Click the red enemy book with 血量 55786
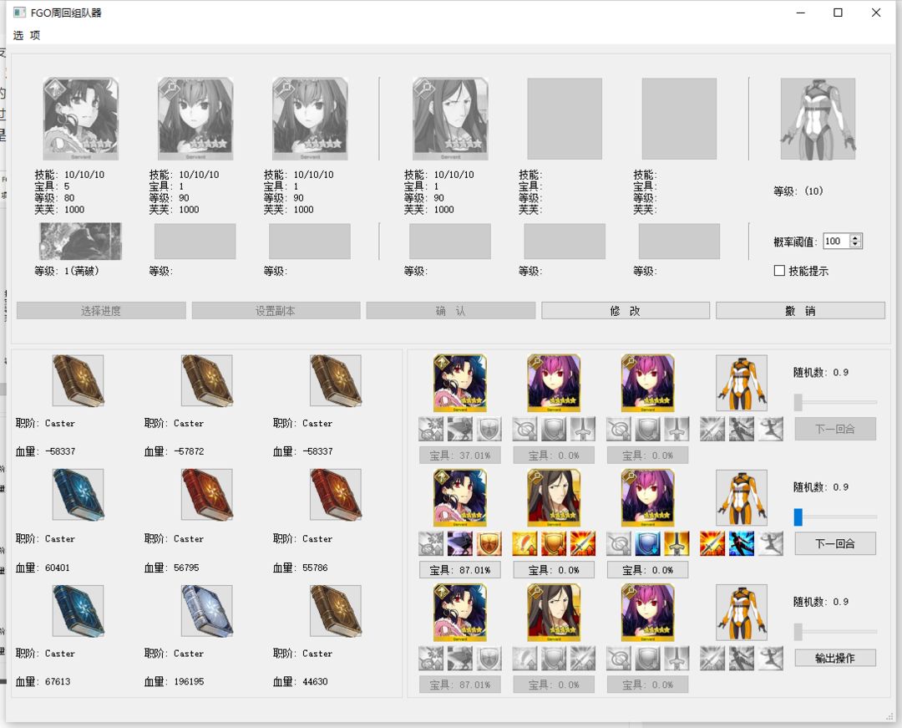This screenshot has height=728, width=902. [336, 495]
